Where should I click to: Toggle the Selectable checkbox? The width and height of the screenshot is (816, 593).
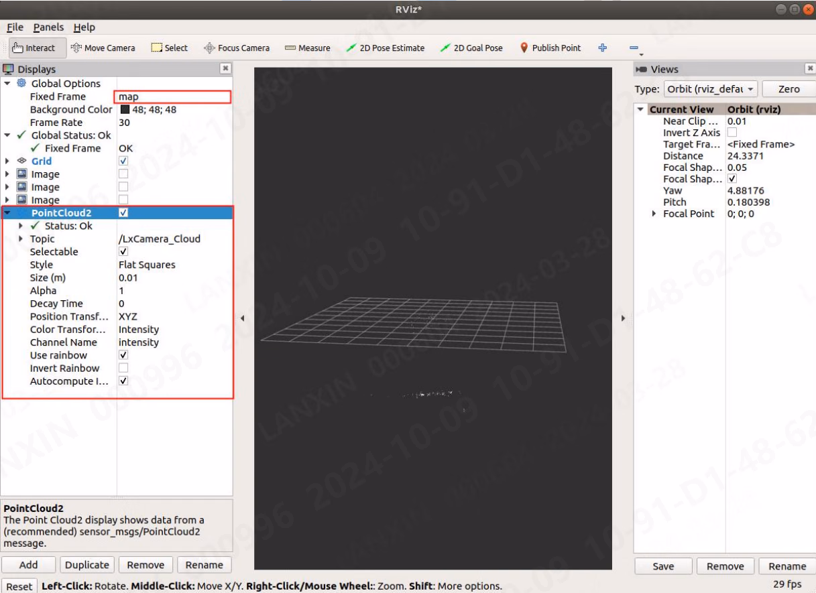123,251
